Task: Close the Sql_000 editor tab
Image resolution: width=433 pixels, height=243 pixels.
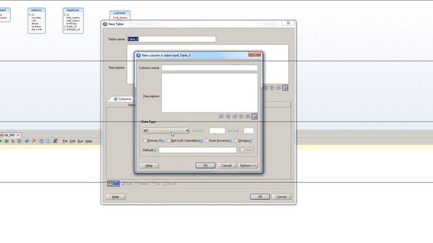Action: click(18, 135)
